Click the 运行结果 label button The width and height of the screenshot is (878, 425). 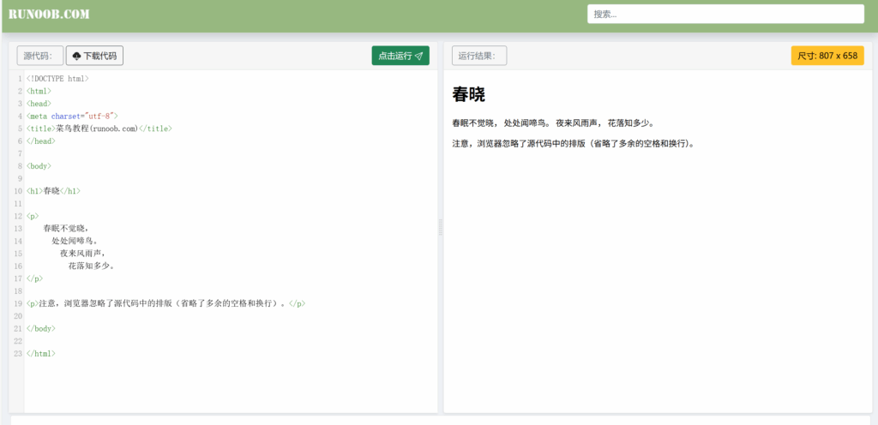[478, 57]
